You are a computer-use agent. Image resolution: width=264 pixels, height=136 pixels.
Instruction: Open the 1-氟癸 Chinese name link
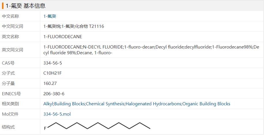tap(50, 16)
